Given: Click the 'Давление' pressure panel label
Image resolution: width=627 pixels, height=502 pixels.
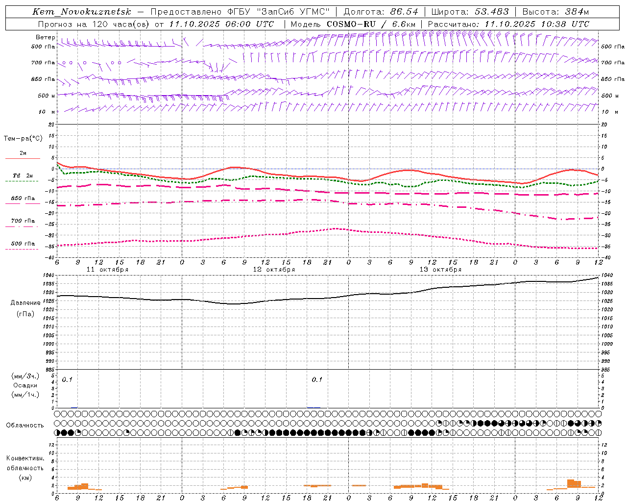Looking at the screenshot, I should click(25, 303).
